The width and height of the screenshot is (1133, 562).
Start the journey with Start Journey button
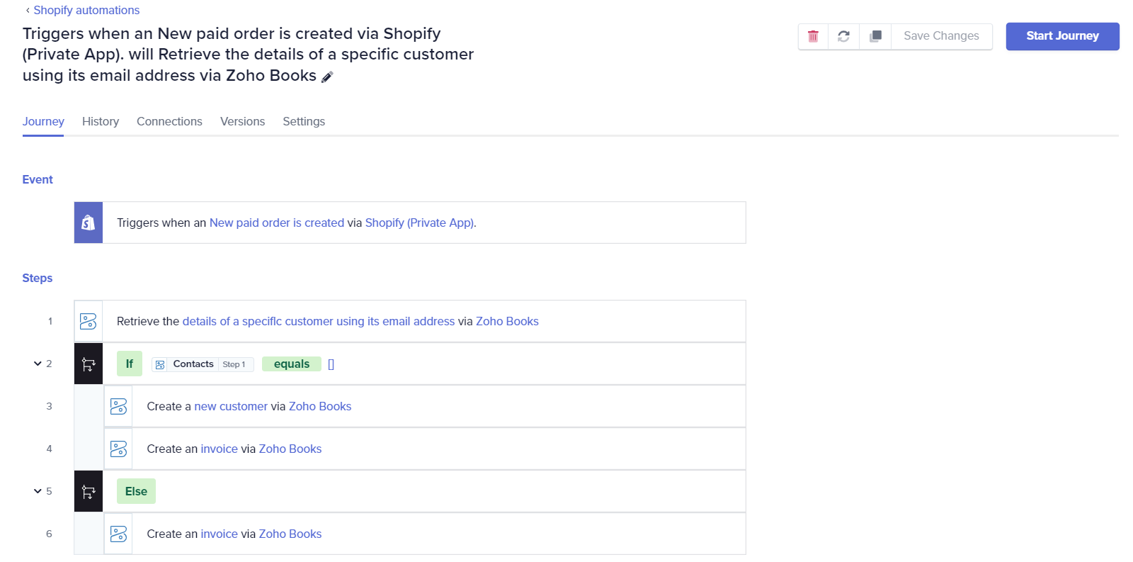(x=1062, y=36)
